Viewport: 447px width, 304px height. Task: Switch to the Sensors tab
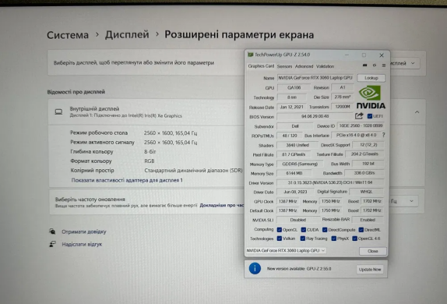pyautogui.click(x=284, y=66)
